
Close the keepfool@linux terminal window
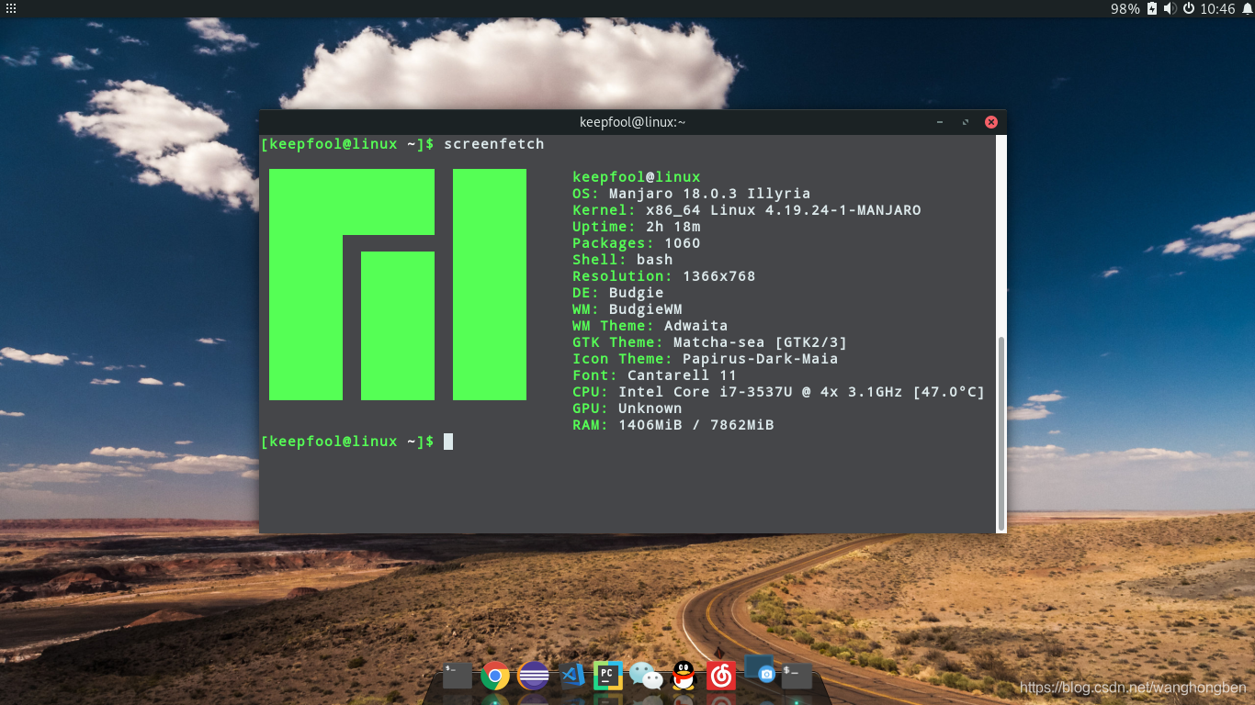(991, 122)
